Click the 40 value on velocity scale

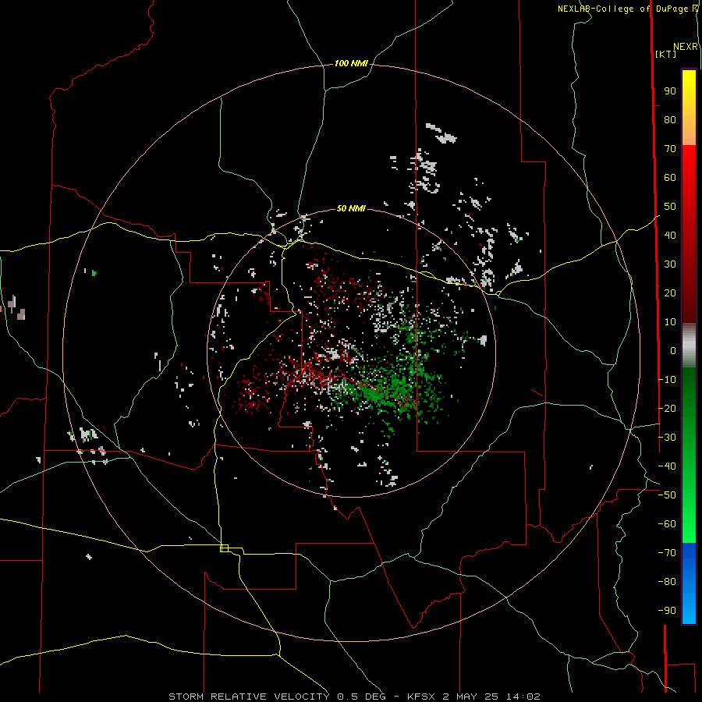[670, 236]
